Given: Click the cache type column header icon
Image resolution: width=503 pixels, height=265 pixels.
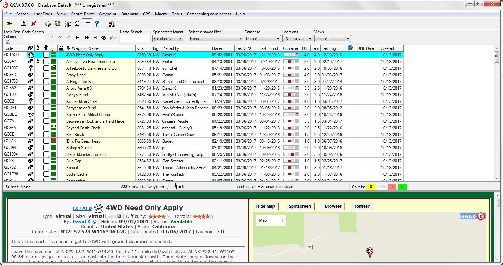Looking at the screenshot, I should (x=30, y=48).
